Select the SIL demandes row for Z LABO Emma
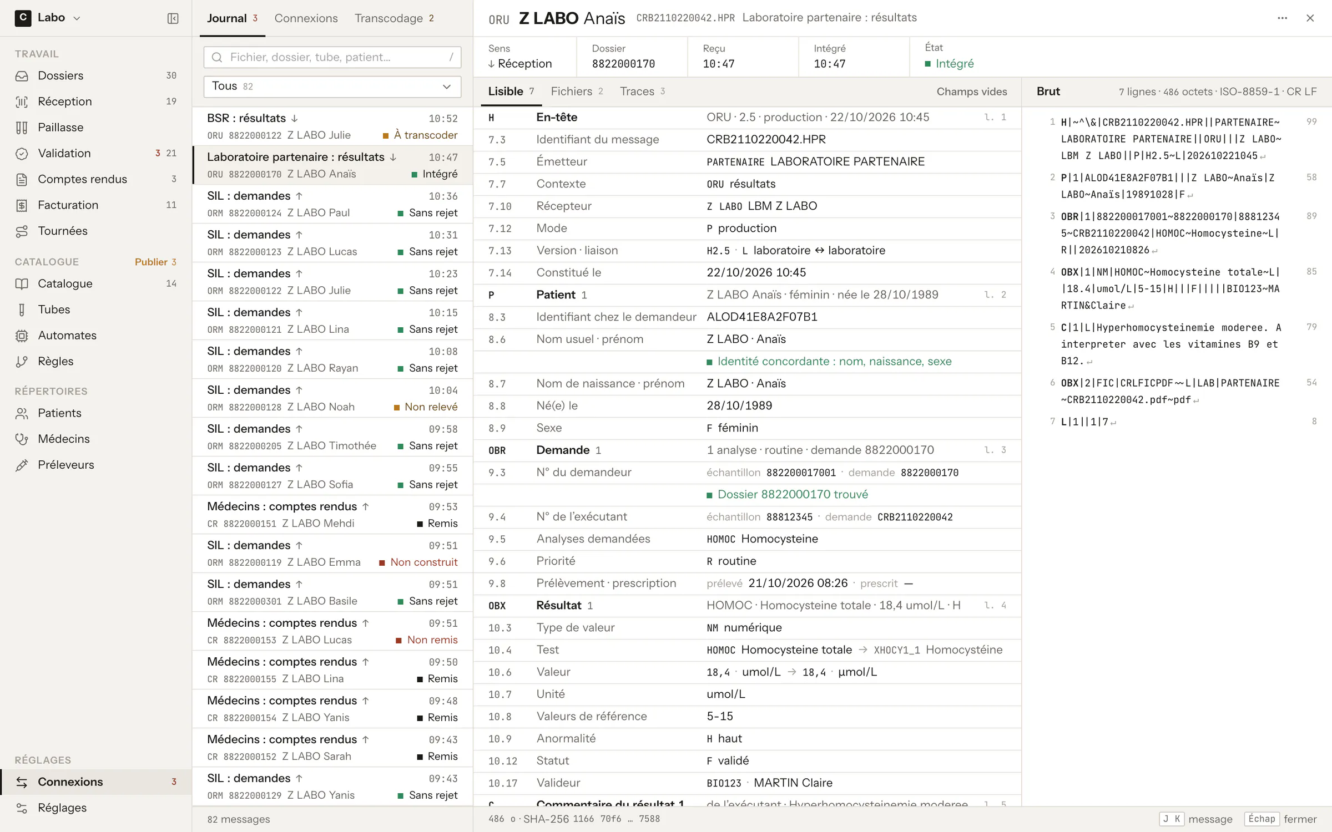Viewport: 1332px width, 832px height. click(x=332, y=554)
